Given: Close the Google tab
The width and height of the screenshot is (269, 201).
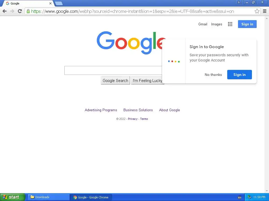Looking at the screenshot, I should click(x=50, y=3).
